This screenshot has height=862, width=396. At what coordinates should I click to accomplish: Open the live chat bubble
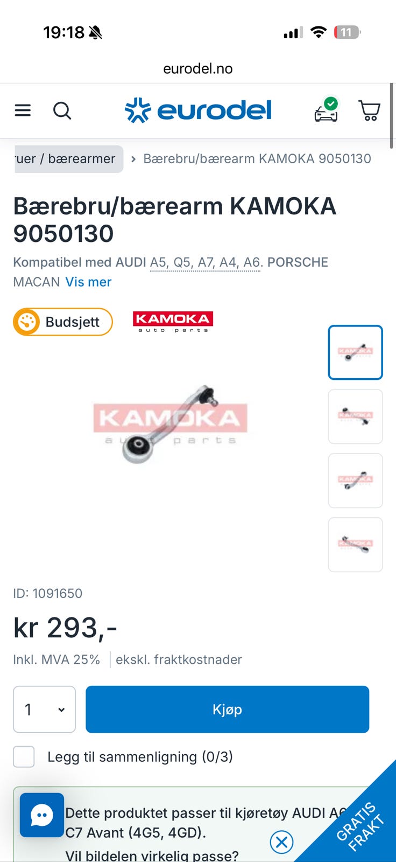tap(42, 815)
